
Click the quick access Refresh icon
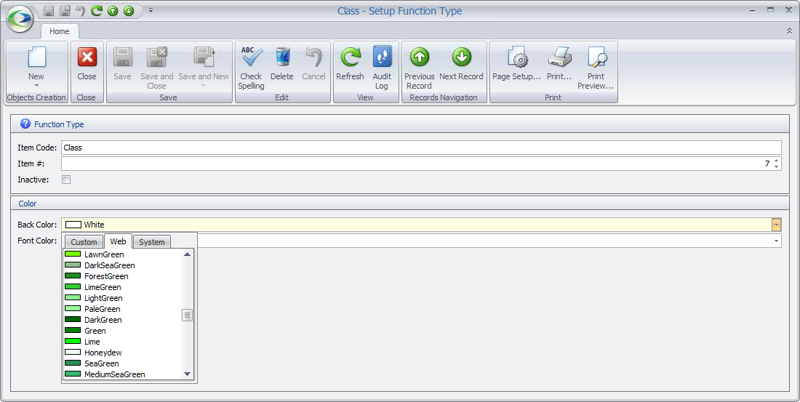click(x=97, y=11)
